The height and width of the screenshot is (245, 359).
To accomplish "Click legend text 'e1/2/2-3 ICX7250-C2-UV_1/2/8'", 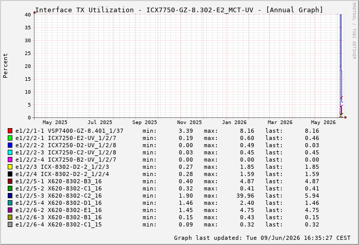I will pyautogui.click(x=66, y=152).
